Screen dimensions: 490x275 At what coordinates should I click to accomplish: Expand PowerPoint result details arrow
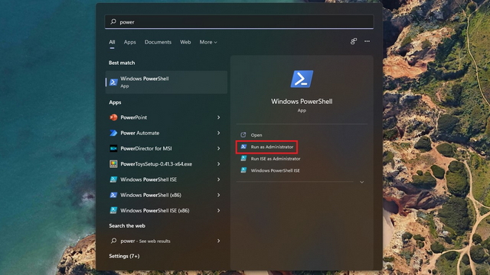[218, 118]
